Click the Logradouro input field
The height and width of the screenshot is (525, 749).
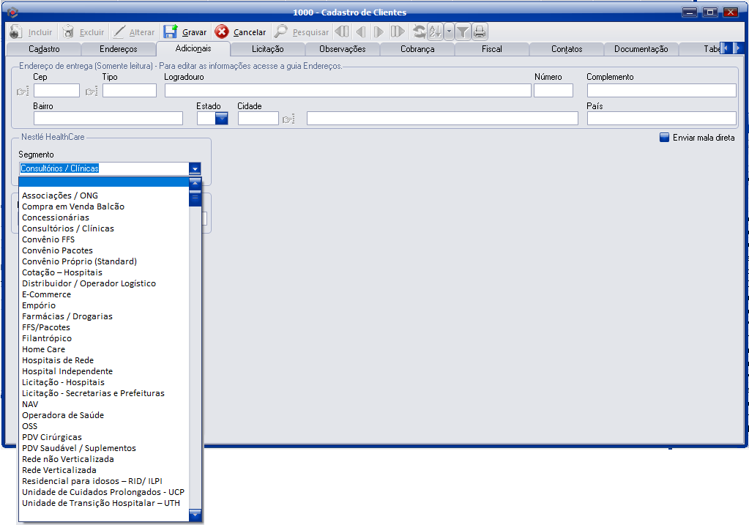coord(347,91)
